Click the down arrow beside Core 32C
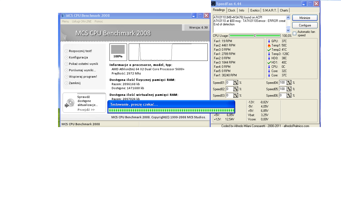Screen dimensions: 341x205 tap(269, 71)
